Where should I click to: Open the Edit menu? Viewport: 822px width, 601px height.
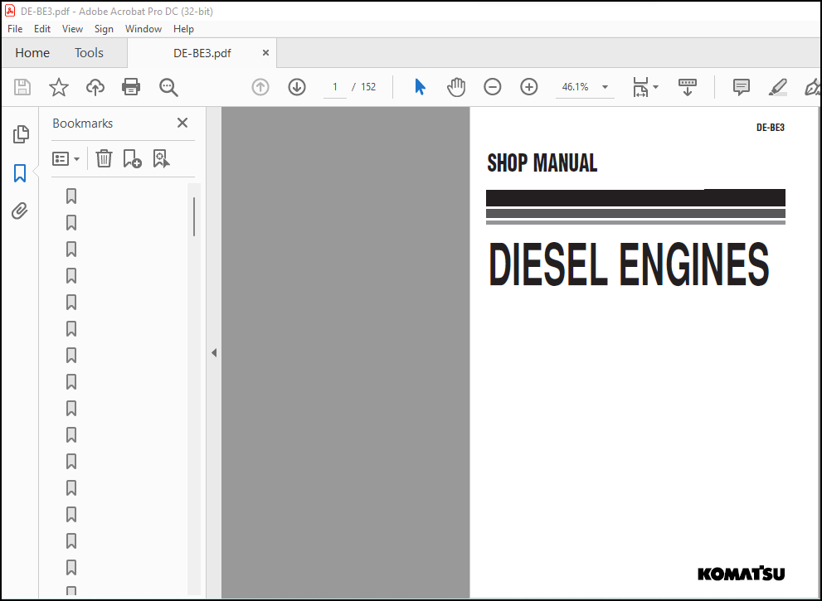[42, 29]
